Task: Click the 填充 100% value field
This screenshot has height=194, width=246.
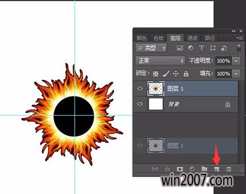Action: 223,74
